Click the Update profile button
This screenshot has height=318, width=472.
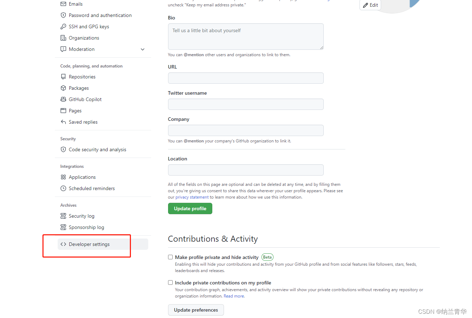(190, 208)
